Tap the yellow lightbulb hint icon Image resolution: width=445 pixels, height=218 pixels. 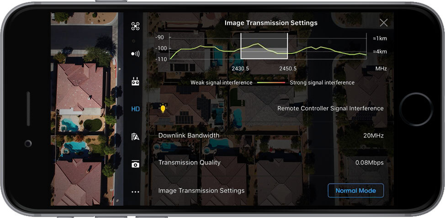[x=163, y=109]
